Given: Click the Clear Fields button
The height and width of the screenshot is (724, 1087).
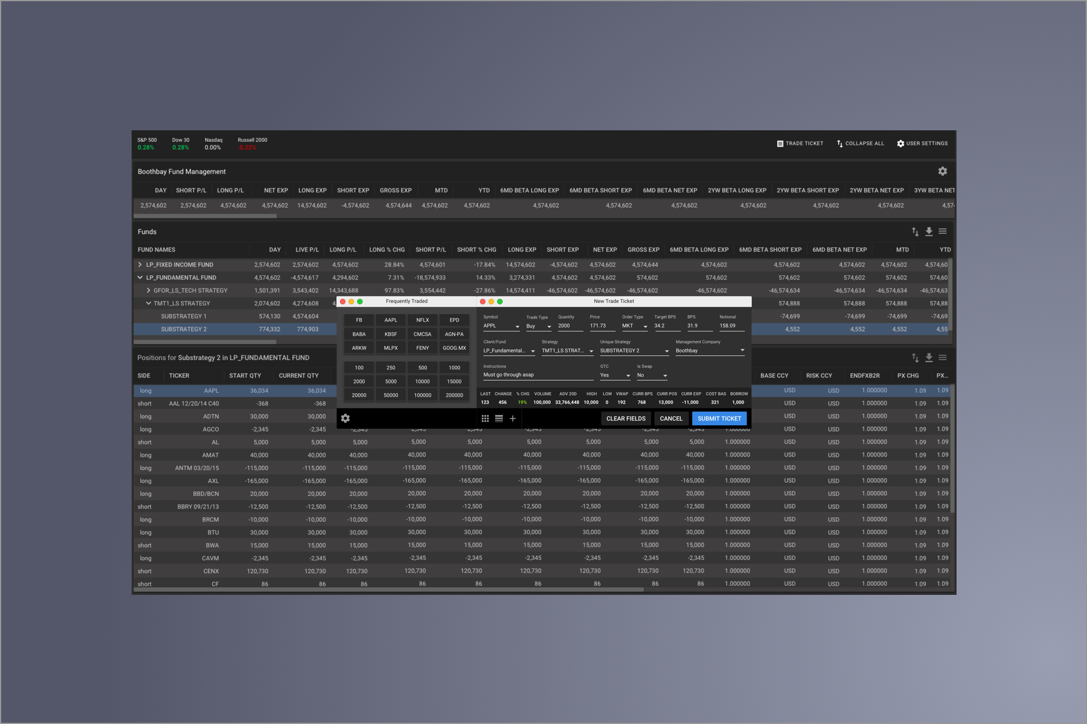Looking at the screenshot, I should pyautogui.click(x=626, y=418).
